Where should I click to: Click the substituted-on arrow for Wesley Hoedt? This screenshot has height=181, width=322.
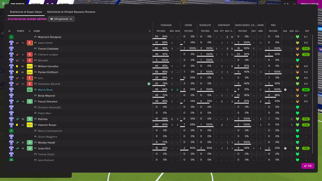pyautogui.click(x=30, y=143)
